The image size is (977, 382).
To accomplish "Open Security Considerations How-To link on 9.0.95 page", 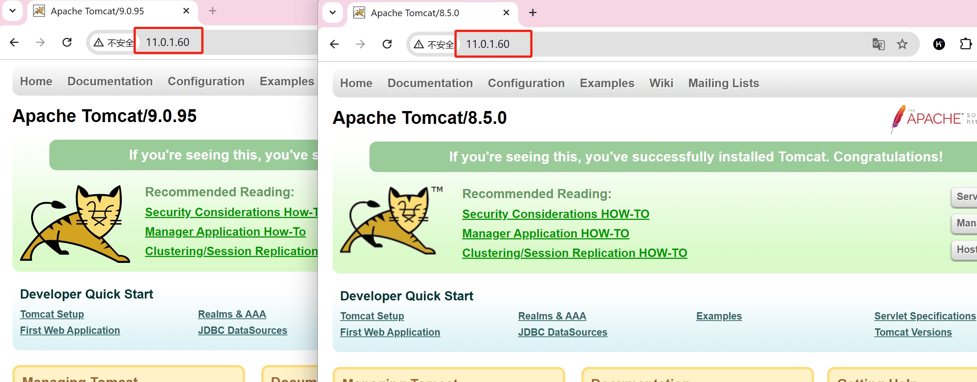I will tap(231, 212).
